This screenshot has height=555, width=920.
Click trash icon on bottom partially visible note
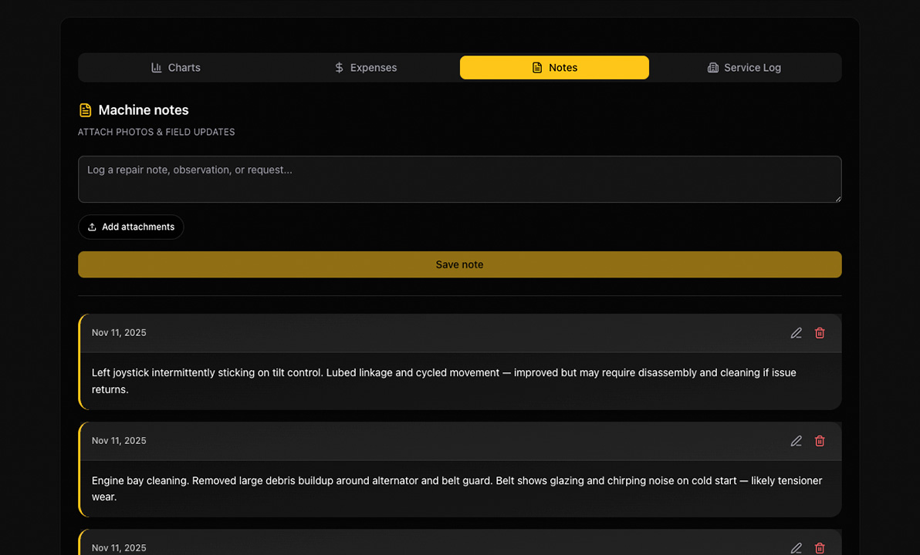[x=820, y=548]
